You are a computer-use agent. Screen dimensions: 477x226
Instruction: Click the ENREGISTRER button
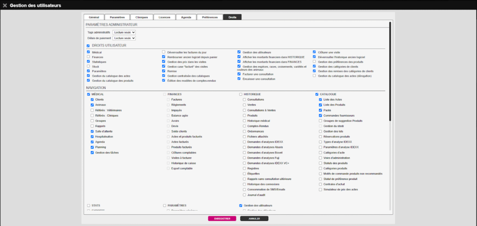(x=222, y=218)
